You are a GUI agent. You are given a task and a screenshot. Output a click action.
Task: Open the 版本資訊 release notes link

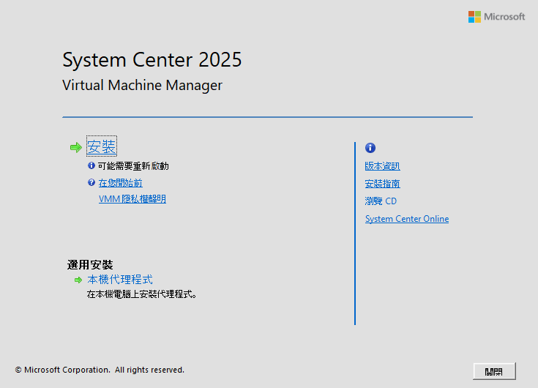point(382,166)
